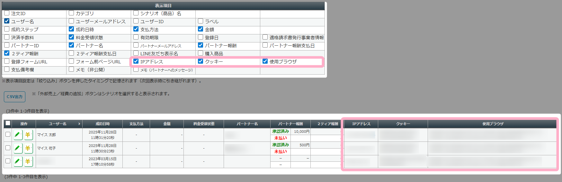
Task: Expand the arrow beside ユーザー名 column header
Action: tap(79, 124)
